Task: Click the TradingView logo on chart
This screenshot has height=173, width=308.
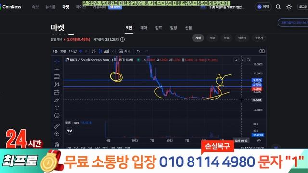Action: [x=70, y=131]
